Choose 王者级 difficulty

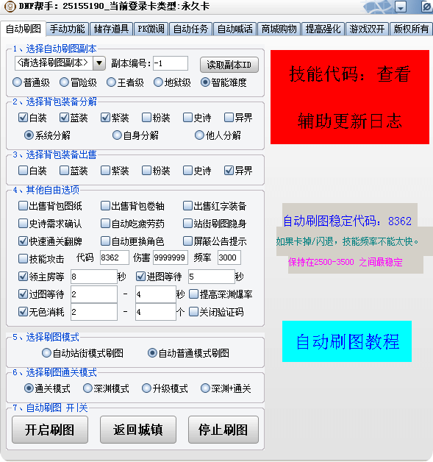tap(125, 82)
